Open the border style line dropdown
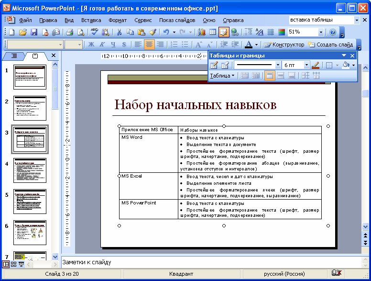This screenshot has width=371, height=281. click(x=278, y=65)
